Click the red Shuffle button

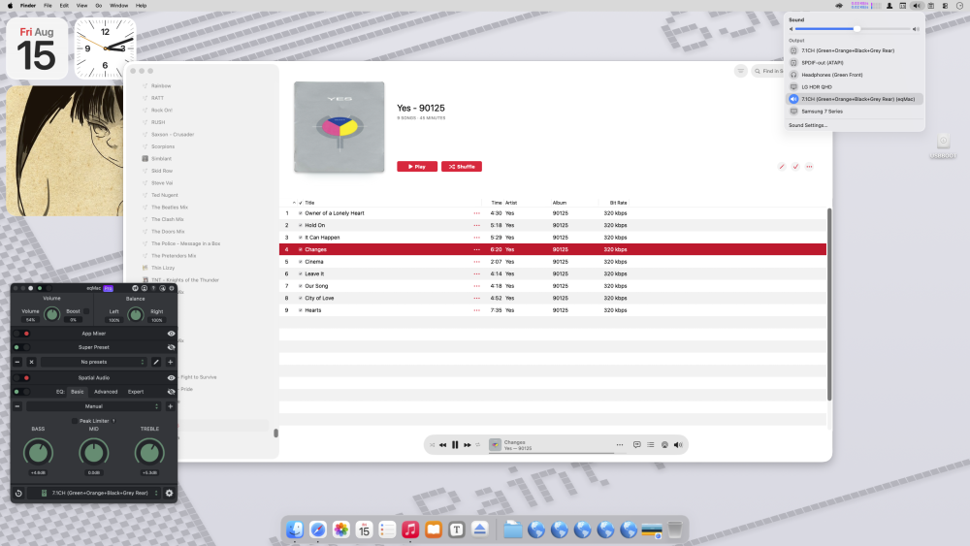click(x=462, y=167)
